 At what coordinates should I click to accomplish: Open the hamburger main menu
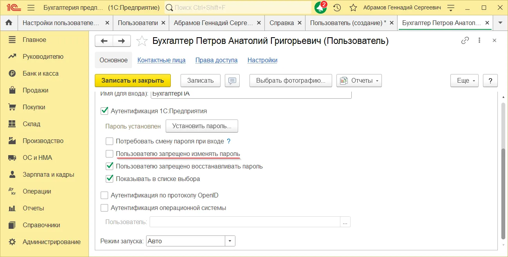click(31, 7)
